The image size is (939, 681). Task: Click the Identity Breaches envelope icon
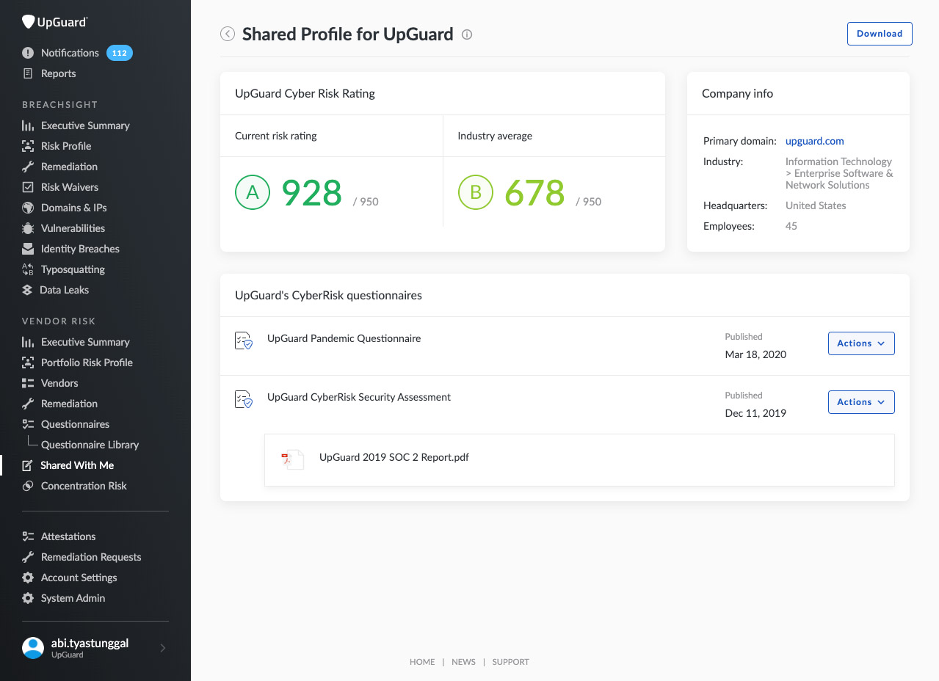pos(28,249)
